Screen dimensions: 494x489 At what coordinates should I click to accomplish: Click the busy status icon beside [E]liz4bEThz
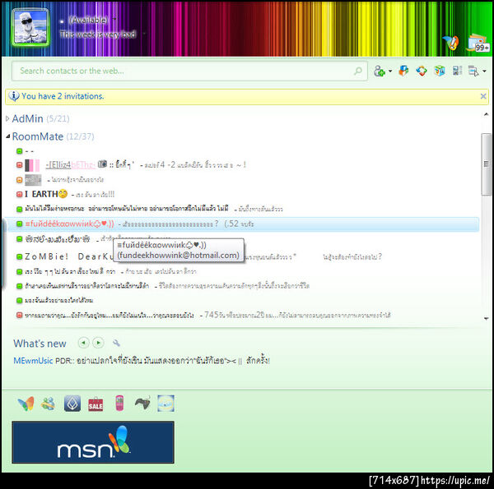coord(19,165)
